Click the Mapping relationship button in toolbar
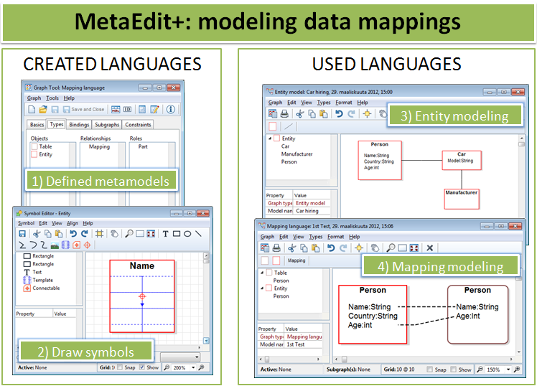The height and width of the screenshot is (386, 537). tap(296, 261)
